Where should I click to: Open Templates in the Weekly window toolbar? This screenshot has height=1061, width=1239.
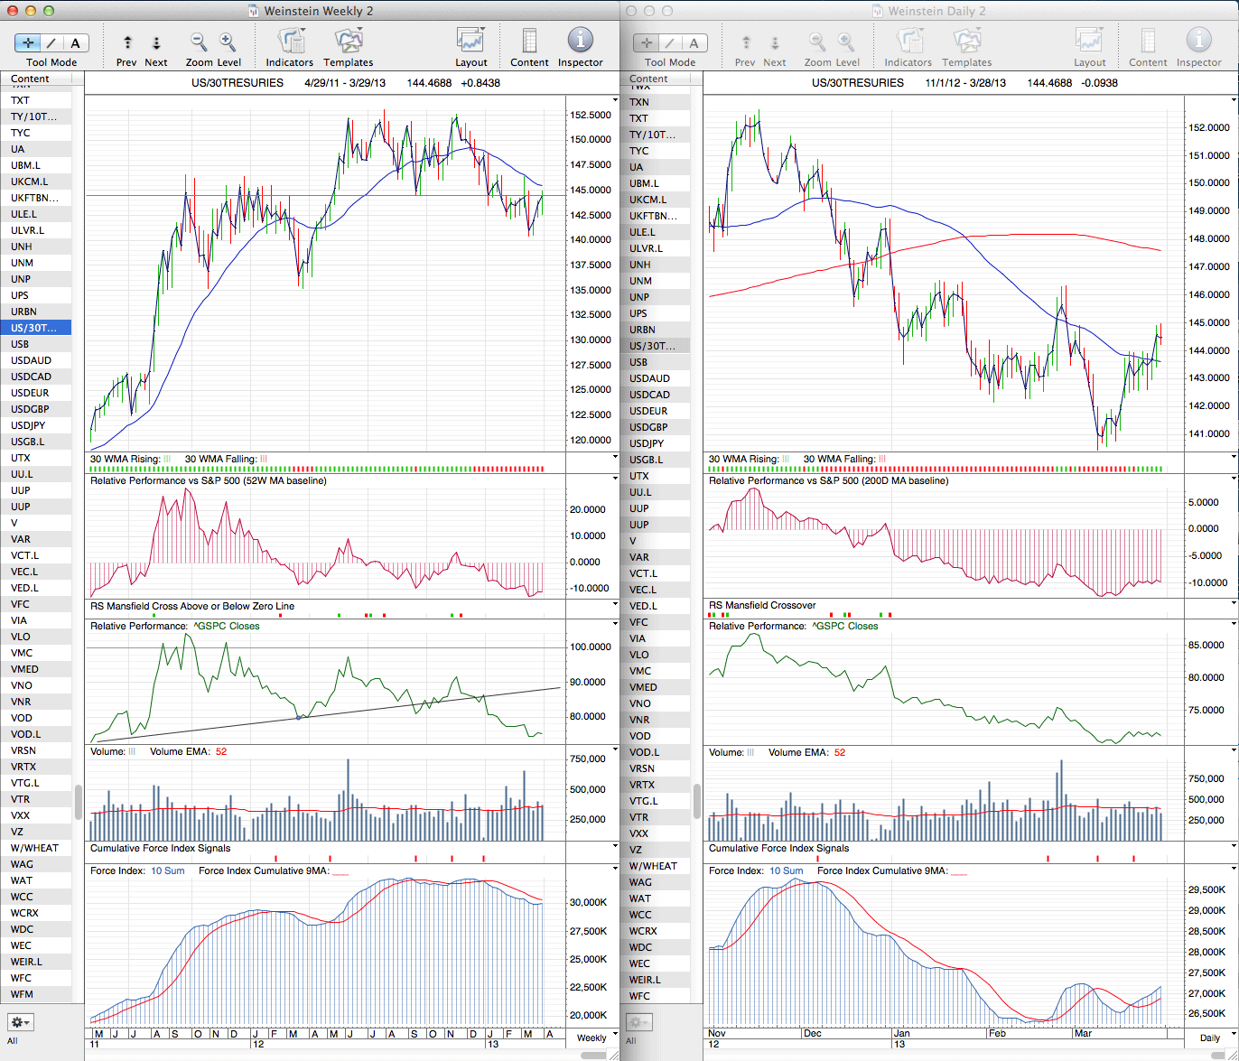[348, 42]
